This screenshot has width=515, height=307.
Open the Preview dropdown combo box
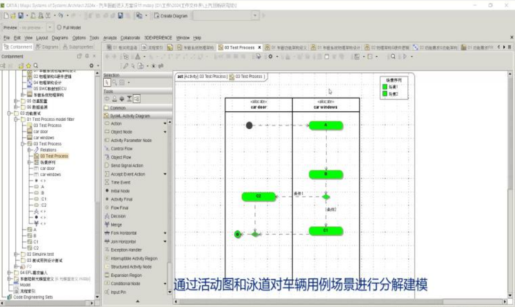50,27
